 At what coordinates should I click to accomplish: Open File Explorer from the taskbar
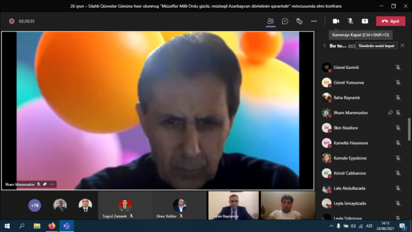click(37, 226)
